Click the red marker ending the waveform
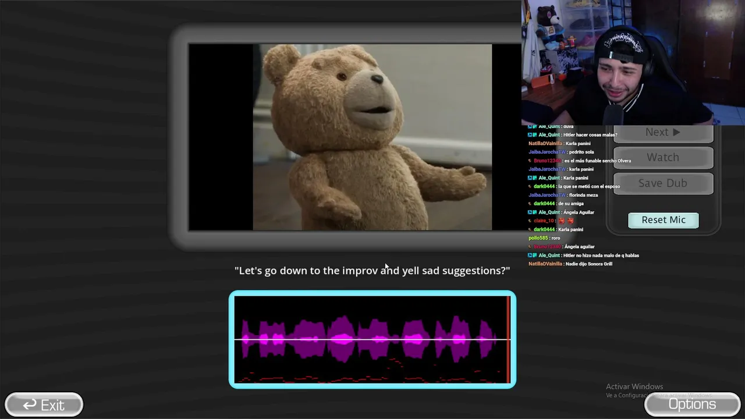 coord(508,339)
